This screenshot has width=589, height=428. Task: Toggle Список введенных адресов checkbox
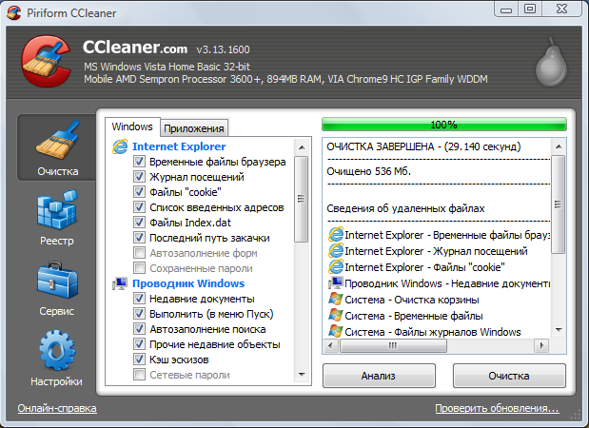tap(139, 207)
